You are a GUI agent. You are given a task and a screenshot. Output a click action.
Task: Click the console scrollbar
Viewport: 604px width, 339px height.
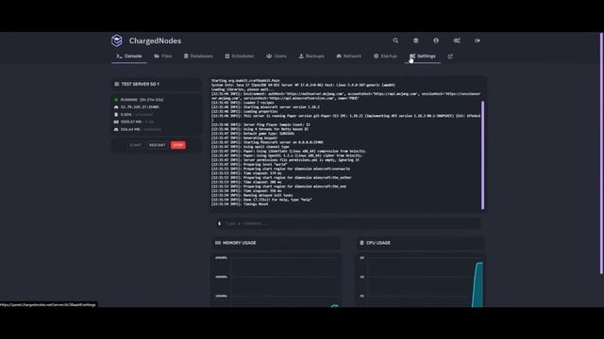click(x=482, y=155)
